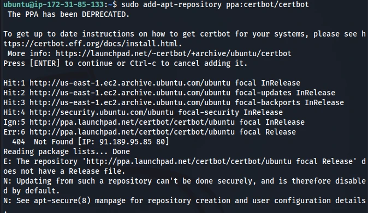Click the '404 Not Found [IP: 91.189.95.85 80]' line

click(90, 142)
